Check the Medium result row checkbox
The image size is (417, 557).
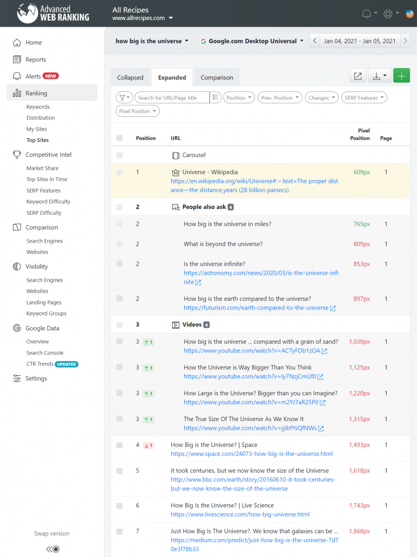pos(120,531)
